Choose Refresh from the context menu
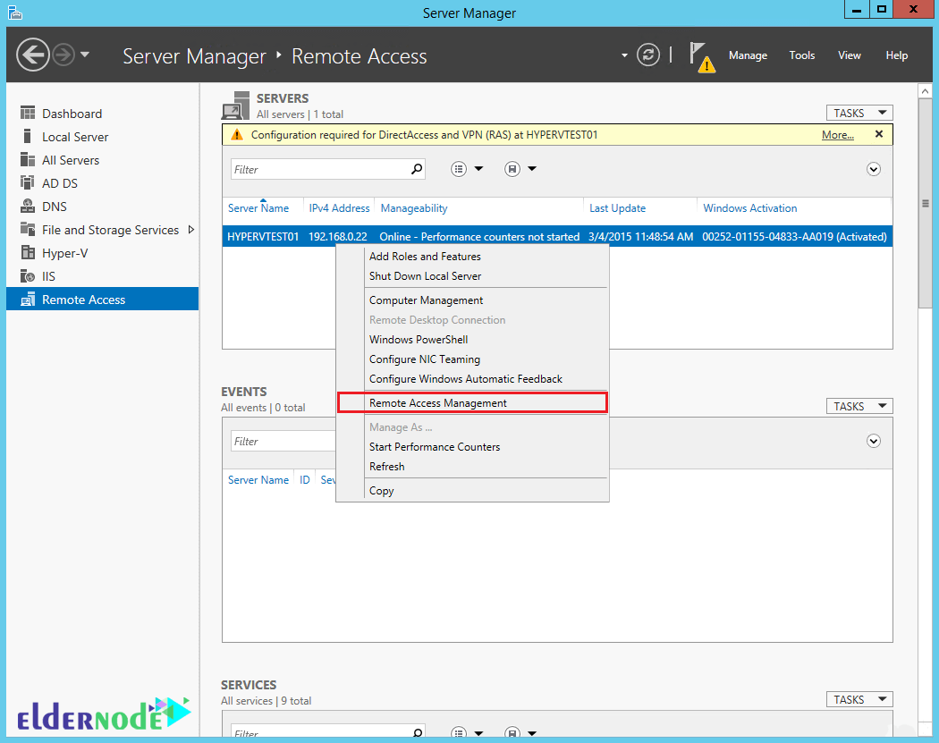The image size is (939, 743). pyautogui.click(x=473, y=467)
